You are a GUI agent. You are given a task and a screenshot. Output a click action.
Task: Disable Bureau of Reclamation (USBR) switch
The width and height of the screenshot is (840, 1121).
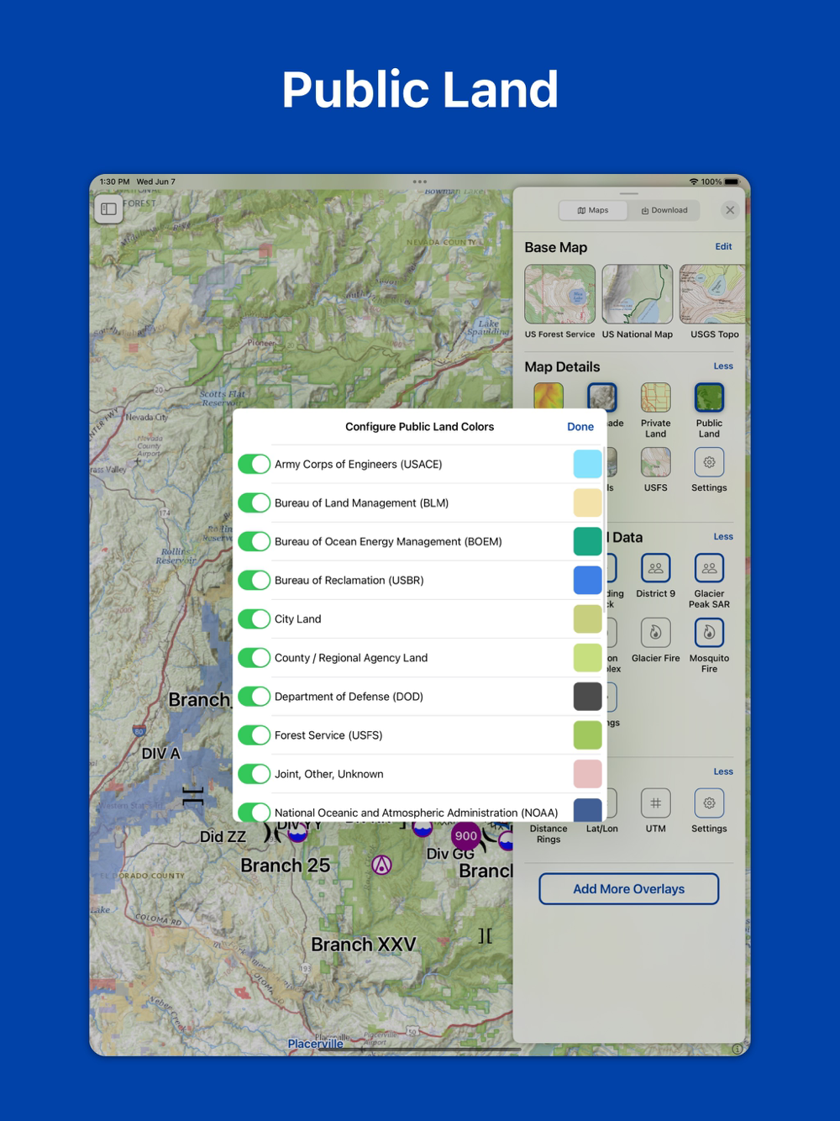click(254, 580)
